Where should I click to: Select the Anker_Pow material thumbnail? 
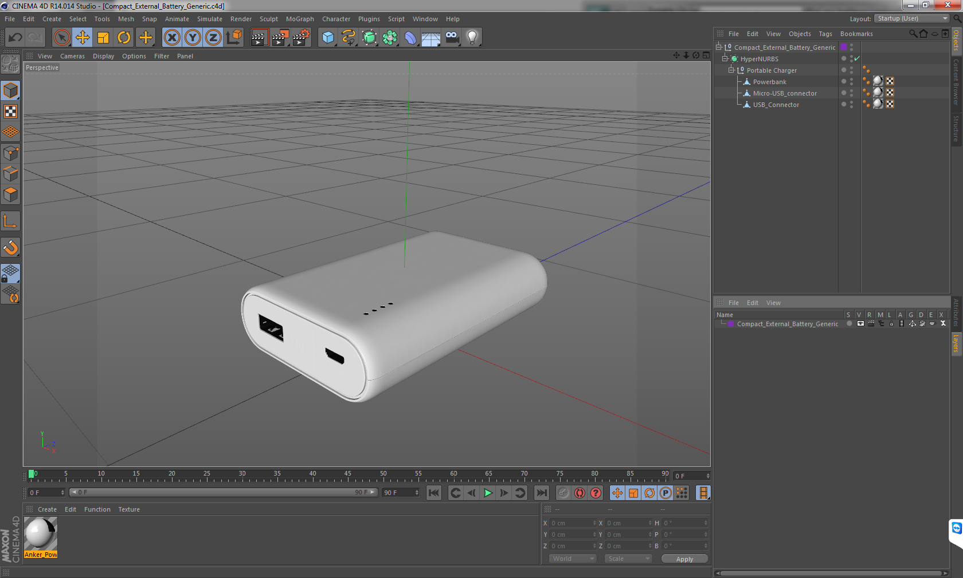41,537
